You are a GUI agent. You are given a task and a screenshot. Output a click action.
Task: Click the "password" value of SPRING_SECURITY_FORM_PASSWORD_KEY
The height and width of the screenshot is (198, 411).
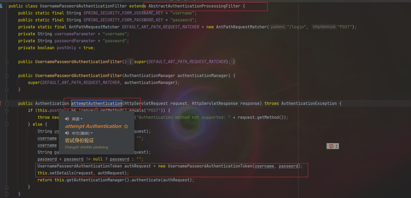(x=182, y=20)
